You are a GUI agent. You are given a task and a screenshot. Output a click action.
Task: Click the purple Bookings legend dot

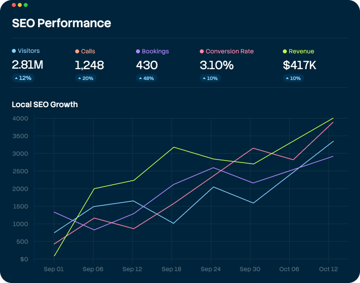pos(138,51)
